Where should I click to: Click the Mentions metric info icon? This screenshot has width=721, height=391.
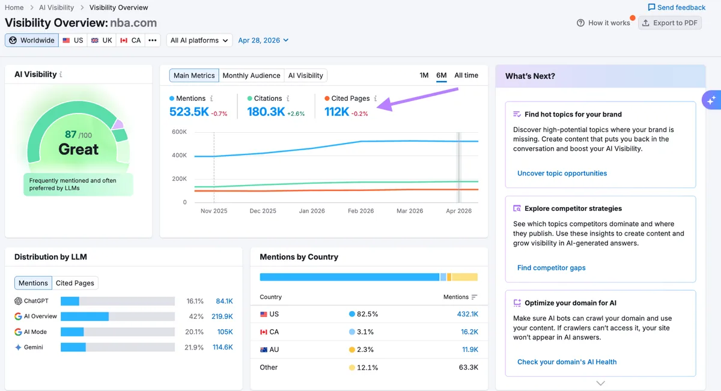tap(211, 99)
